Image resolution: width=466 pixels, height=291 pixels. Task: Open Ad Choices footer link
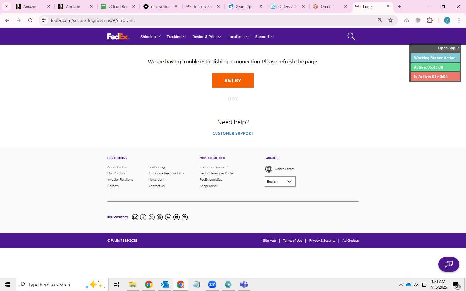(x=350, y=241)
